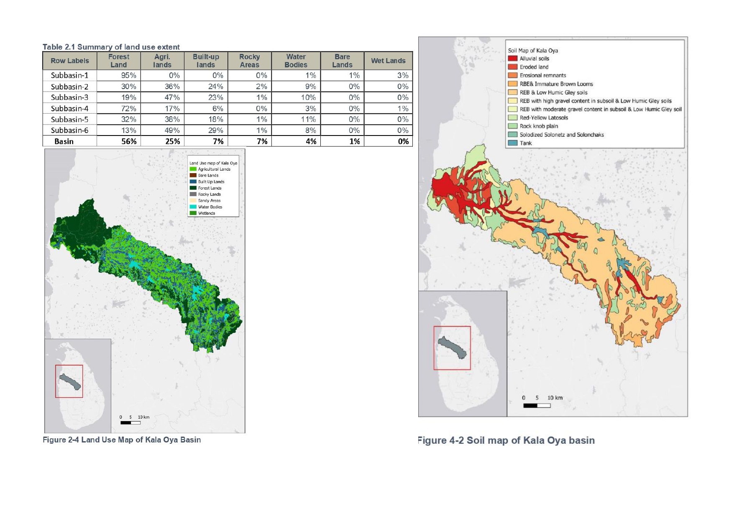Select the Subbasin-3 row label
Image resolution: width=734 pixels, height=519 pixels.
pyautogui.click(x=69, y=97)
